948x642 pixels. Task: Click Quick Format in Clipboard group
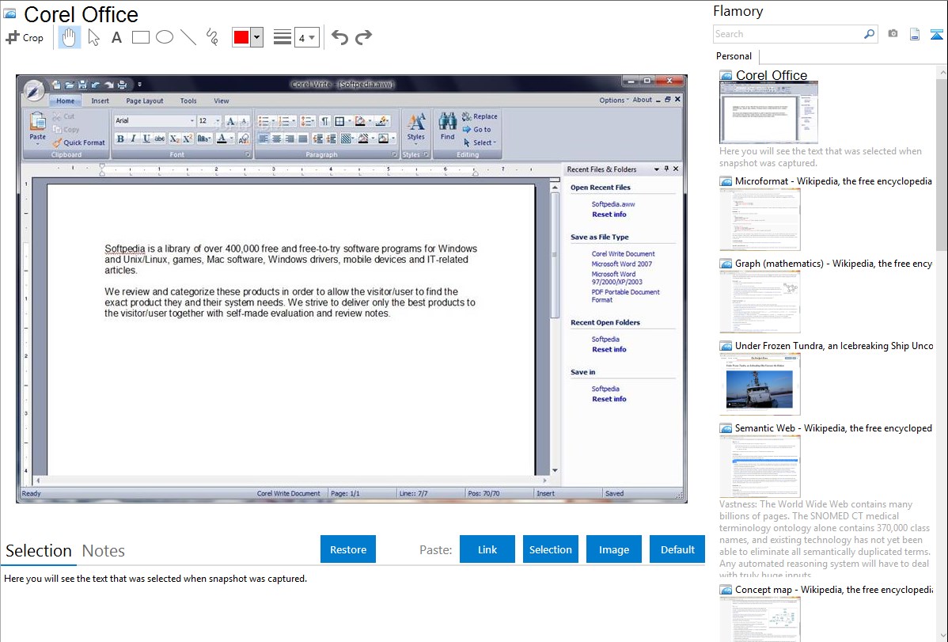(x=78, y=142)
